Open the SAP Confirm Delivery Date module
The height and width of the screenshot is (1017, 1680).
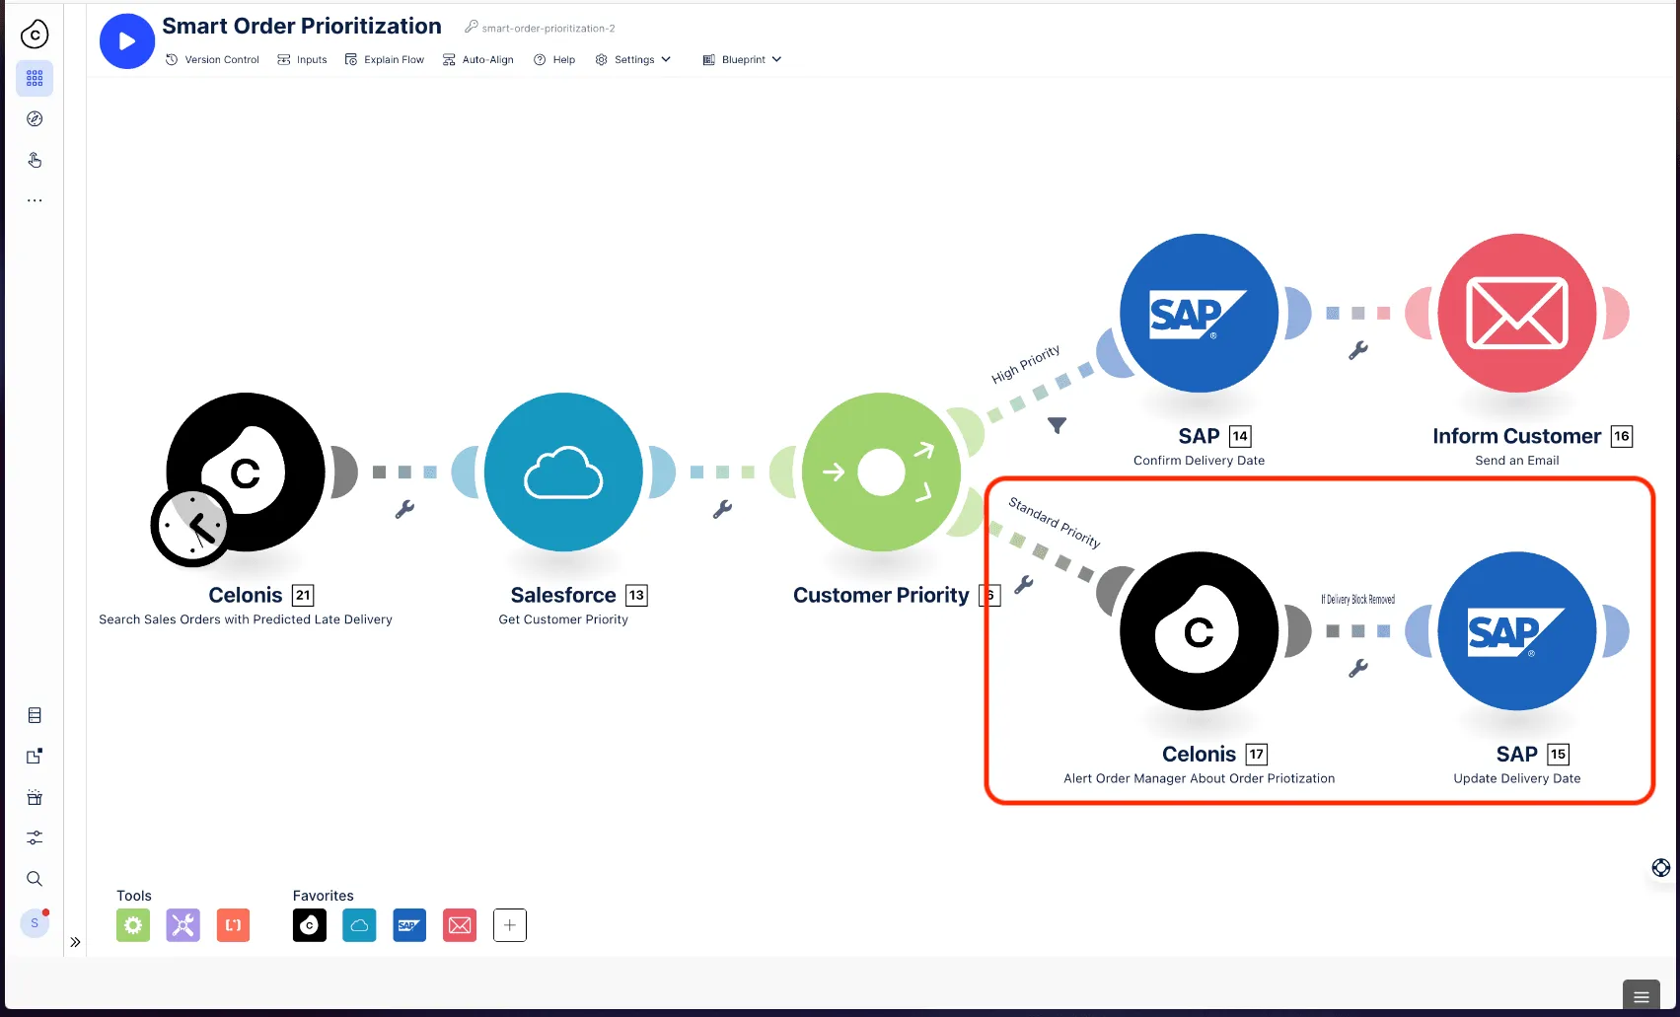click(1199, 313)
